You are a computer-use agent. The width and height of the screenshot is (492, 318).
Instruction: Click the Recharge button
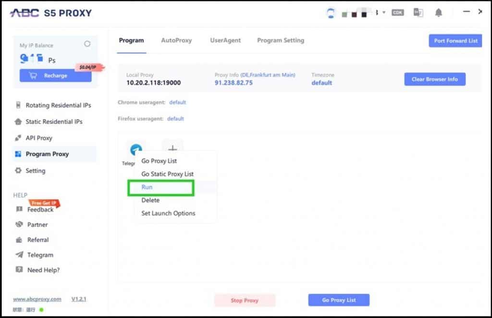[55, 75]
